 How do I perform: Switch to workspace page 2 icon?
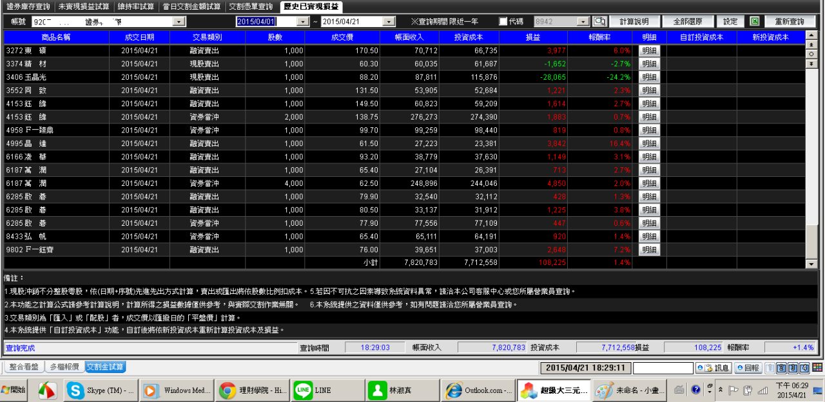(x=781, y=368)
